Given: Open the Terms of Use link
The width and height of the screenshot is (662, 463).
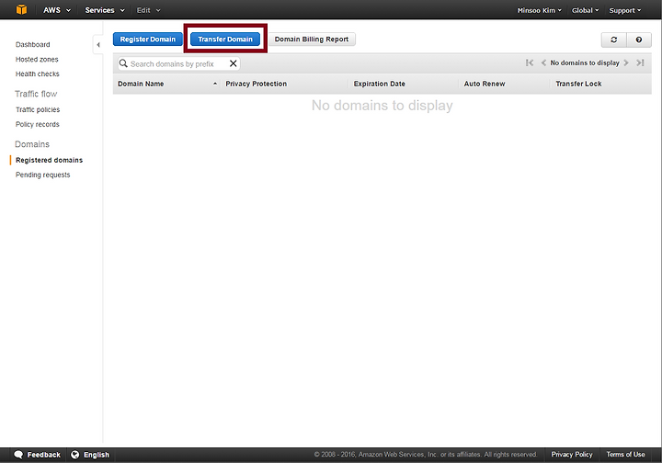Looking at the screenshot, I should pos(625,455).
